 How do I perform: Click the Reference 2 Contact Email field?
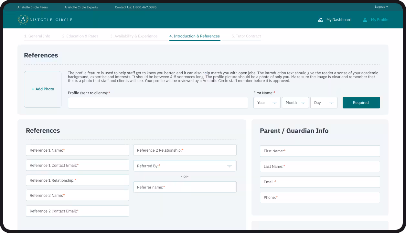(x=78, y=211)
